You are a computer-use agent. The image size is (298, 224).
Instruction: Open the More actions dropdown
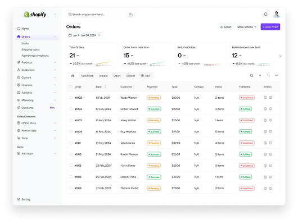[x=247, y=27]
